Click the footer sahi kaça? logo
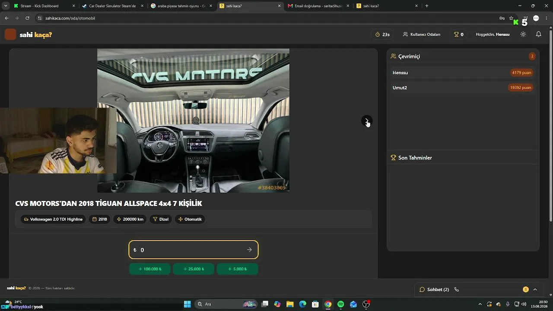This screenshot has width=553, height=311. (x=16, y=288)
